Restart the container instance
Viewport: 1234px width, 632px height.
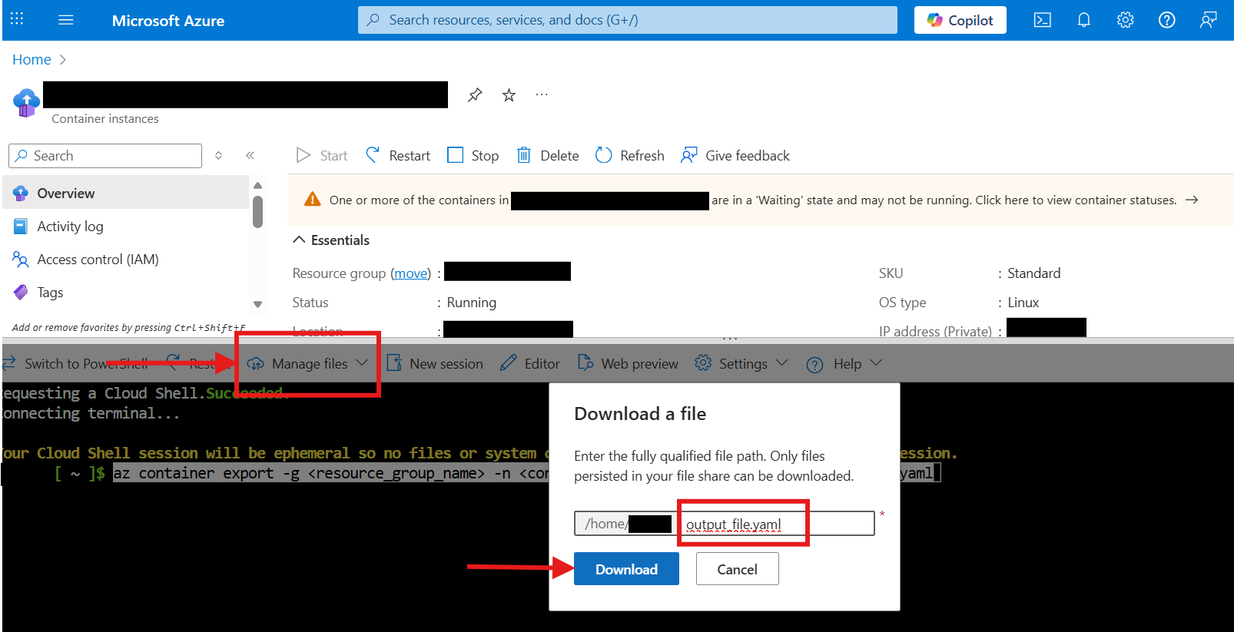tap(398, 156)
